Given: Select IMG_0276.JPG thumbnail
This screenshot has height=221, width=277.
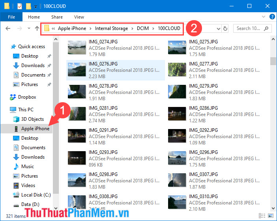Looking at the screenshot, I should click(77, 69).
